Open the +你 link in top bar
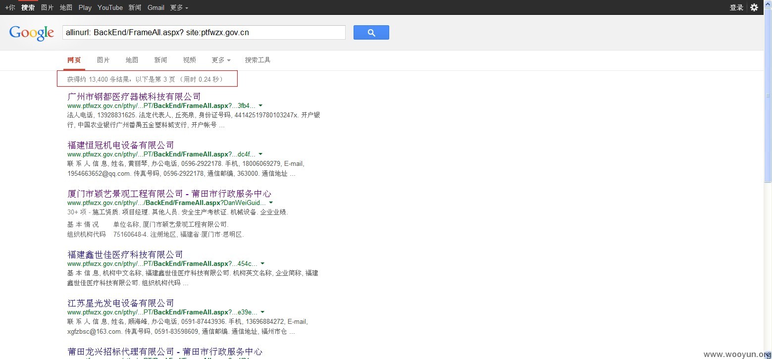The width and height of the screenshot is (772, 359). coord(10,7)
